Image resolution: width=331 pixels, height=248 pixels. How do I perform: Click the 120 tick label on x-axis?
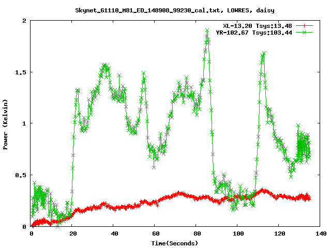point(279,234)
